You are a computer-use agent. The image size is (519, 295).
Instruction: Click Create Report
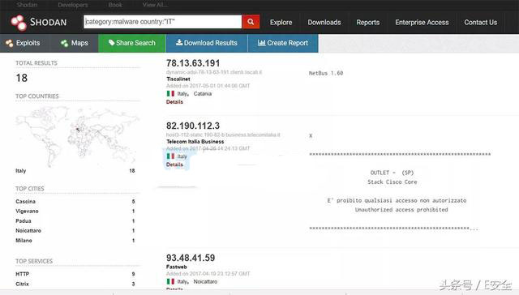coord(283,43)
